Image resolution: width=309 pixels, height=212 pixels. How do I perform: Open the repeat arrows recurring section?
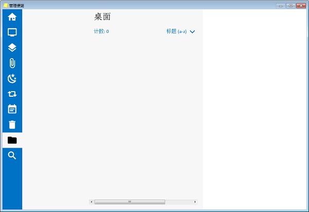12,94
